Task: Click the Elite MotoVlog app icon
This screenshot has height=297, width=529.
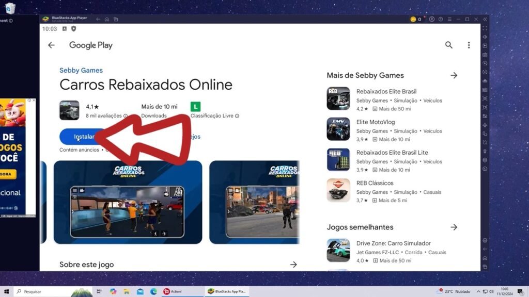Action: click(338, 129)
